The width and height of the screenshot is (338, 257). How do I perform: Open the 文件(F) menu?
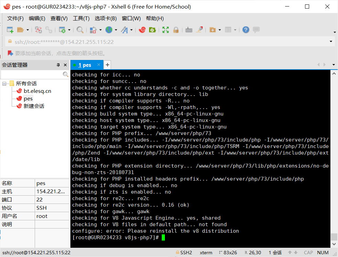(15, 19)
